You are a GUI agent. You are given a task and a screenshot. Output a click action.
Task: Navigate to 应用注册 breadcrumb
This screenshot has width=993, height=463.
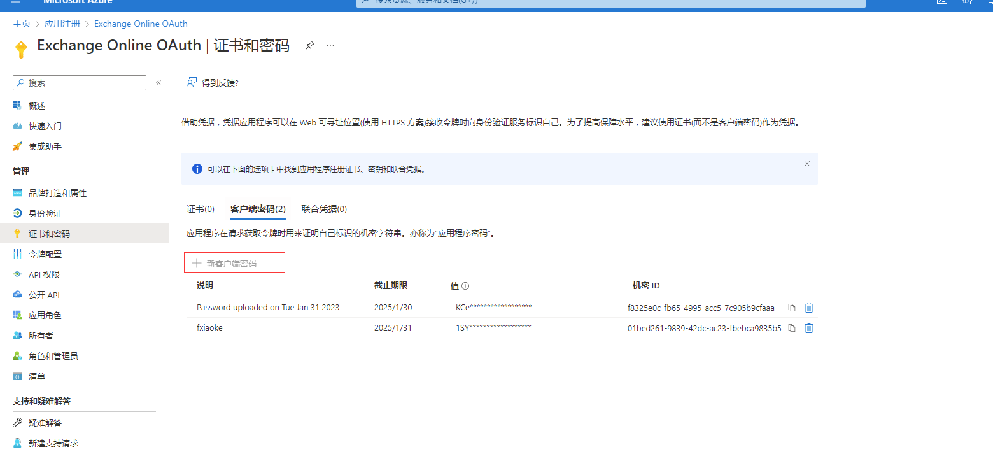pyautogui.click(x=62, y=24)
